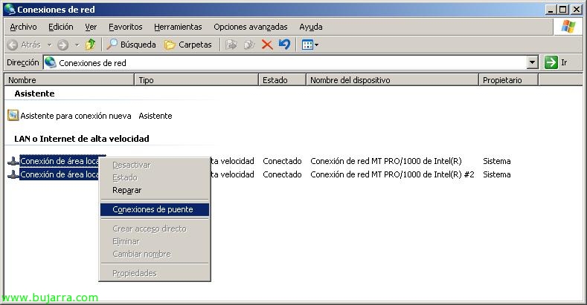Click the Asistente group heading
Image resolution: width=587 pixels, height=305 pixels.
34,94
